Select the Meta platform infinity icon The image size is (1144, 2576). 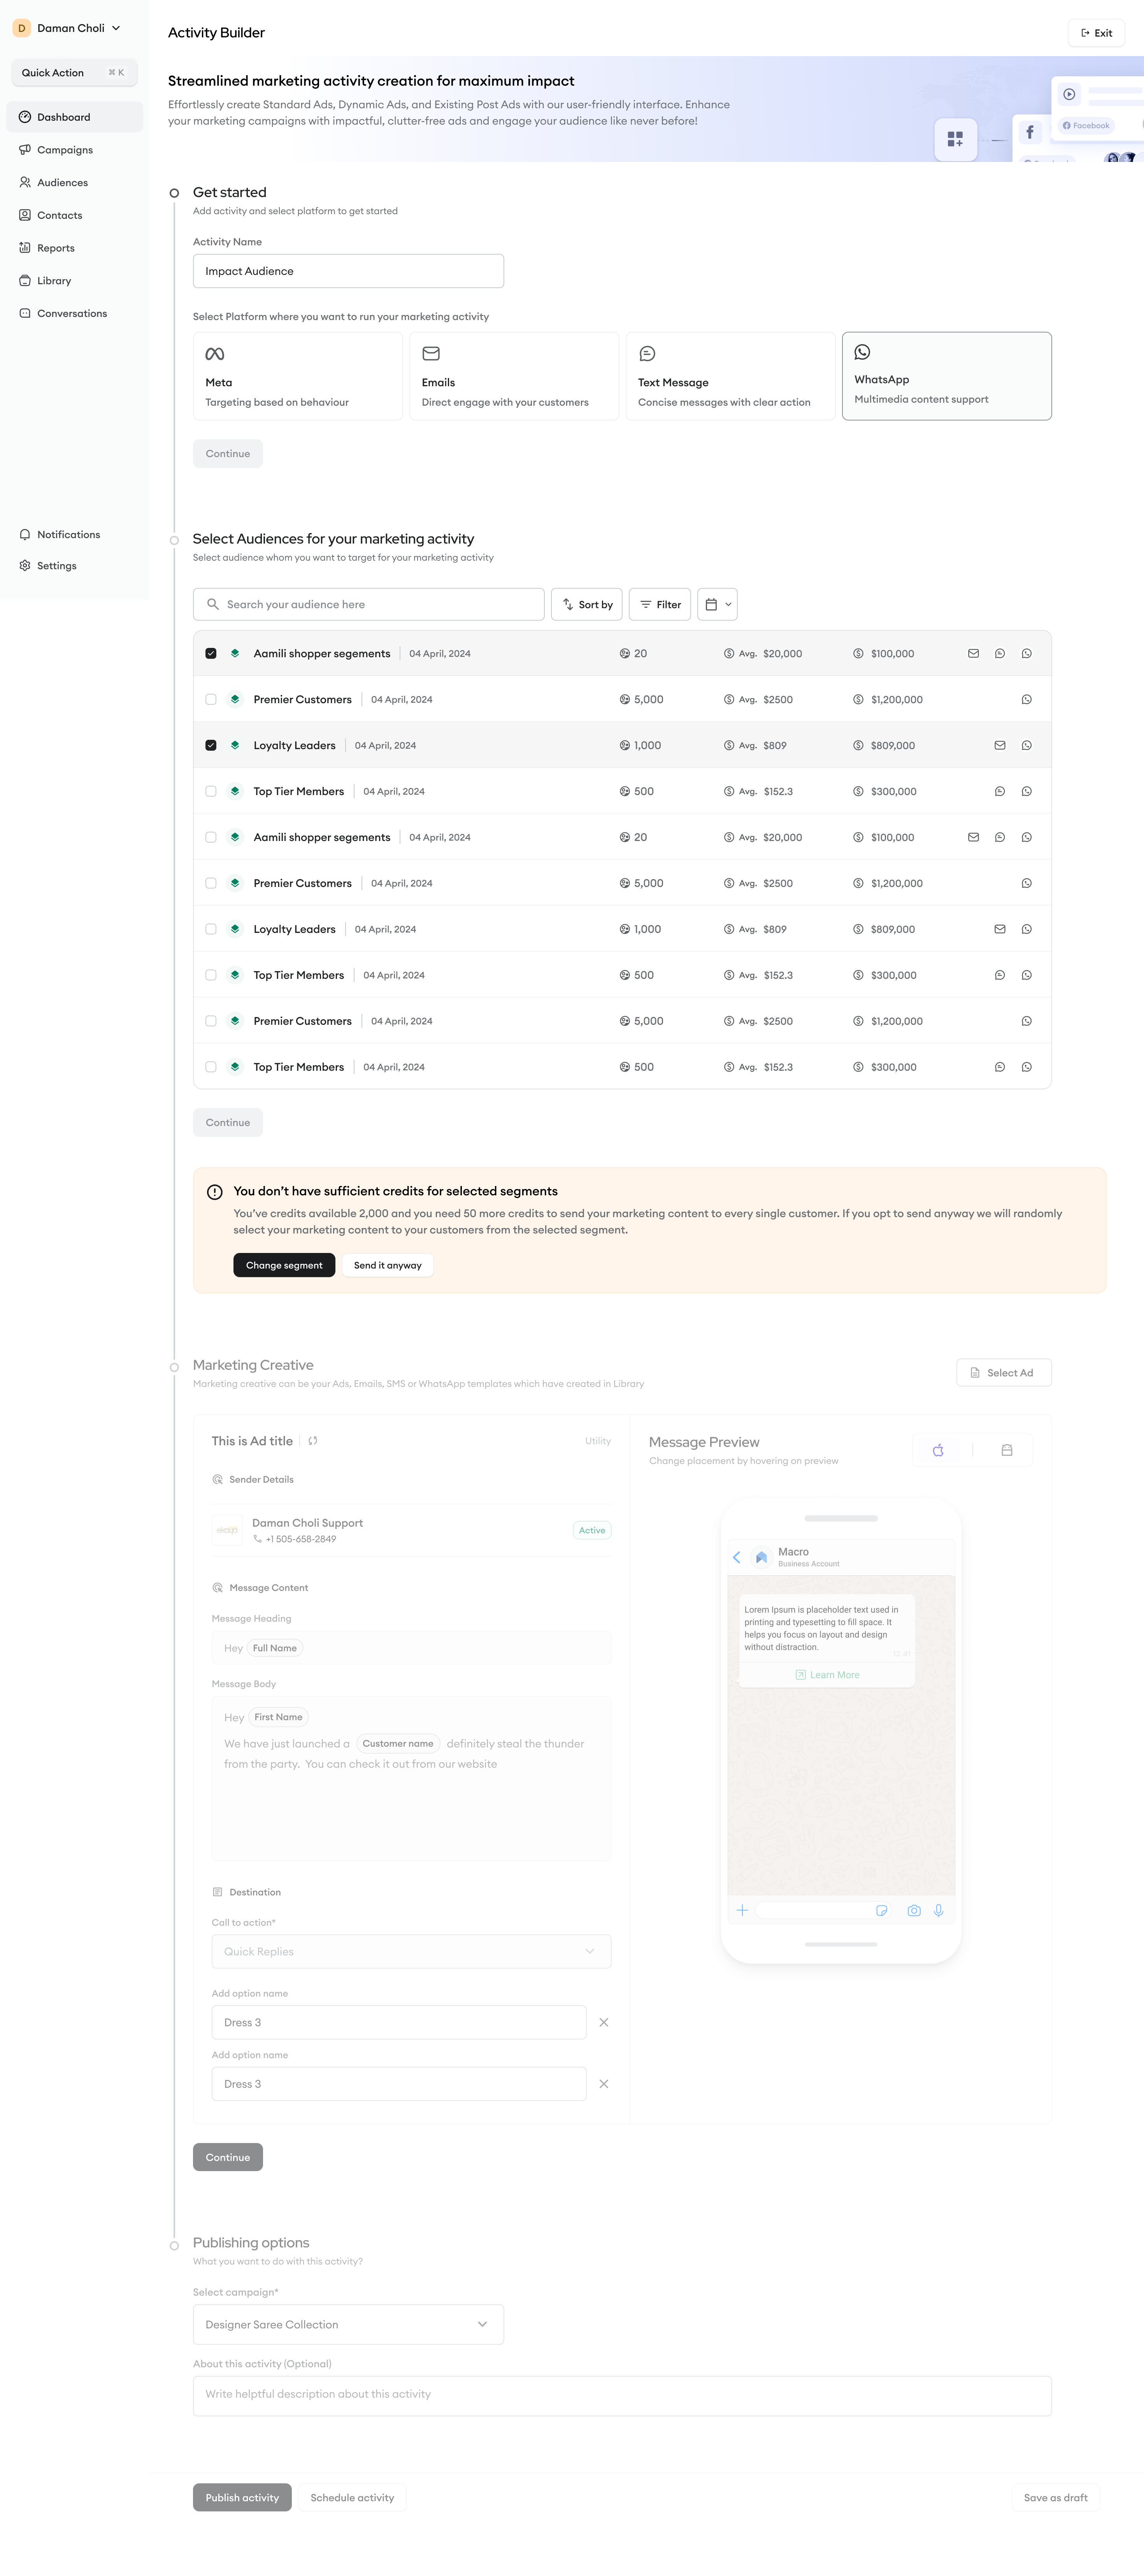point(215,354)
